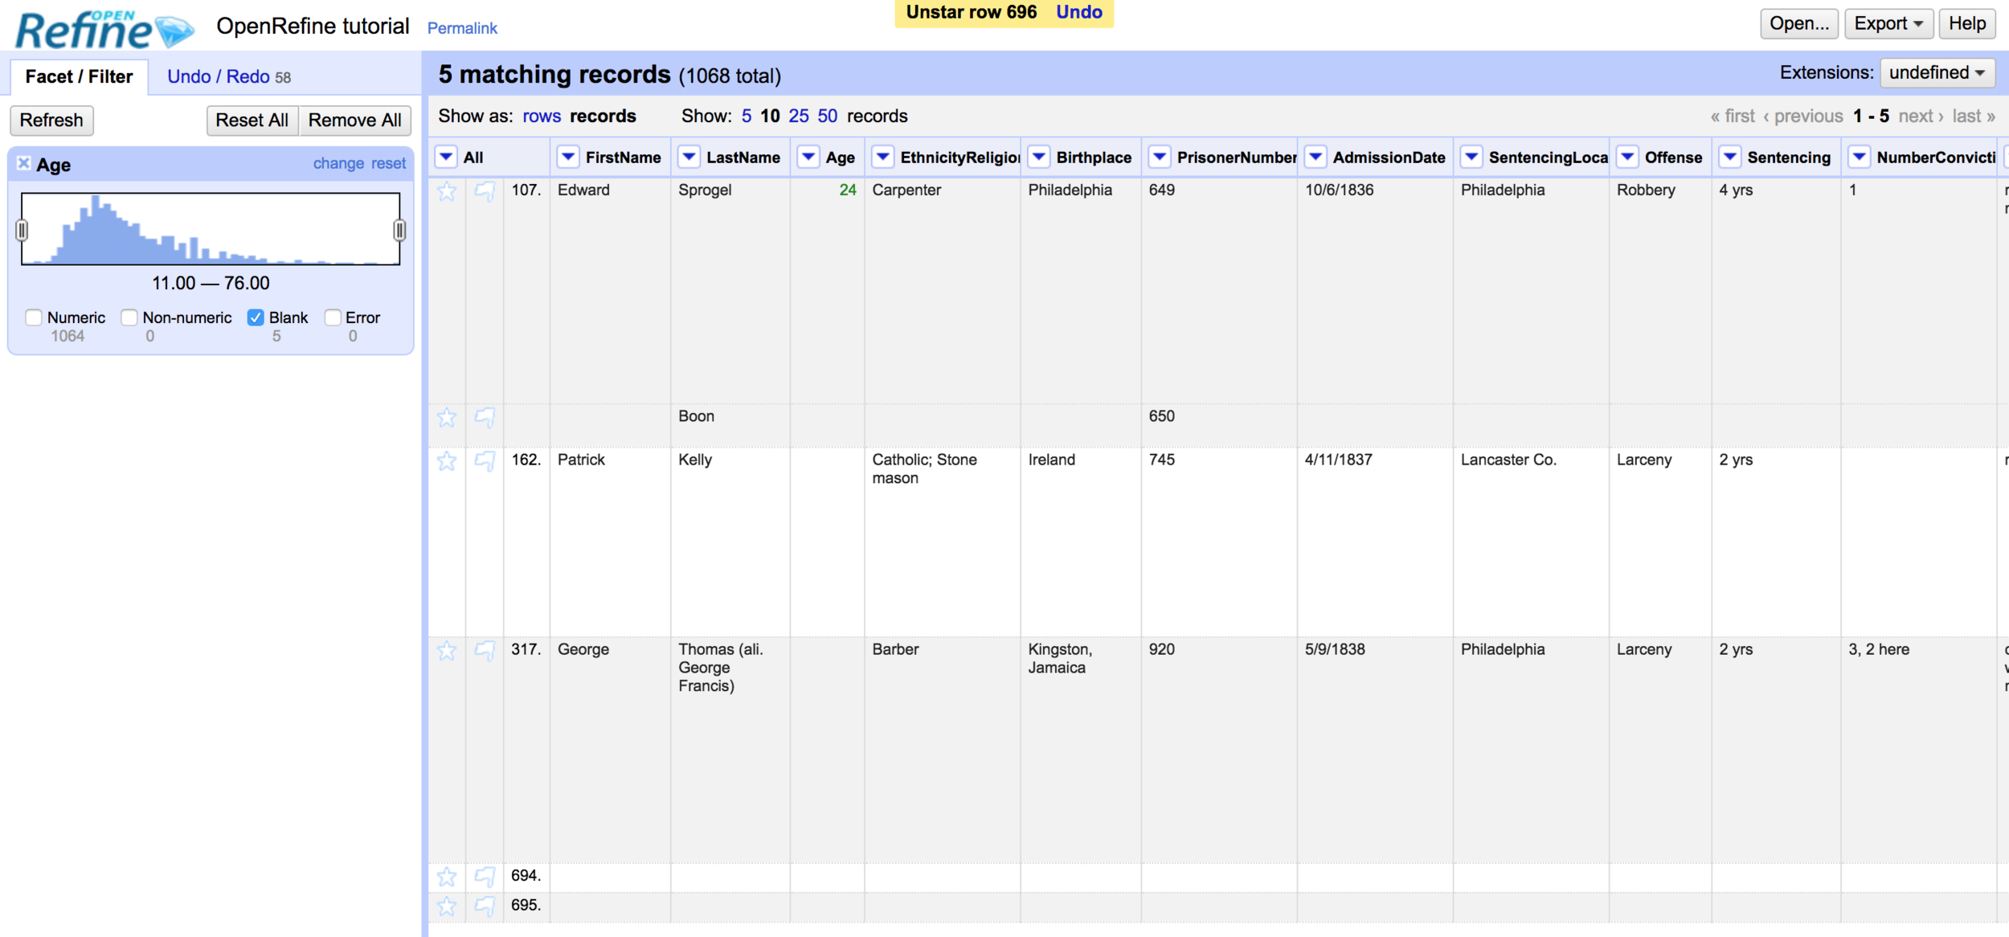
Task: Click the Undo link in notification
Action: [x=1078, y=12]
